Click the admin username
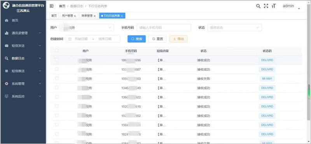This screenshot has width=311, height=144. (288, 6)
